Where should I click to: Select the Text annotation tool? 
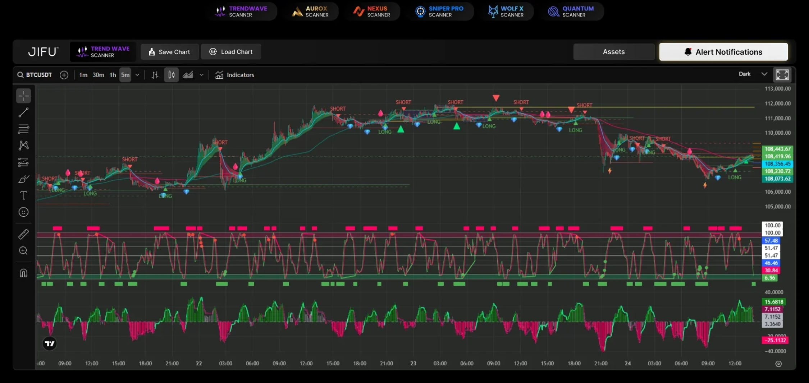[x=24, y=195]
